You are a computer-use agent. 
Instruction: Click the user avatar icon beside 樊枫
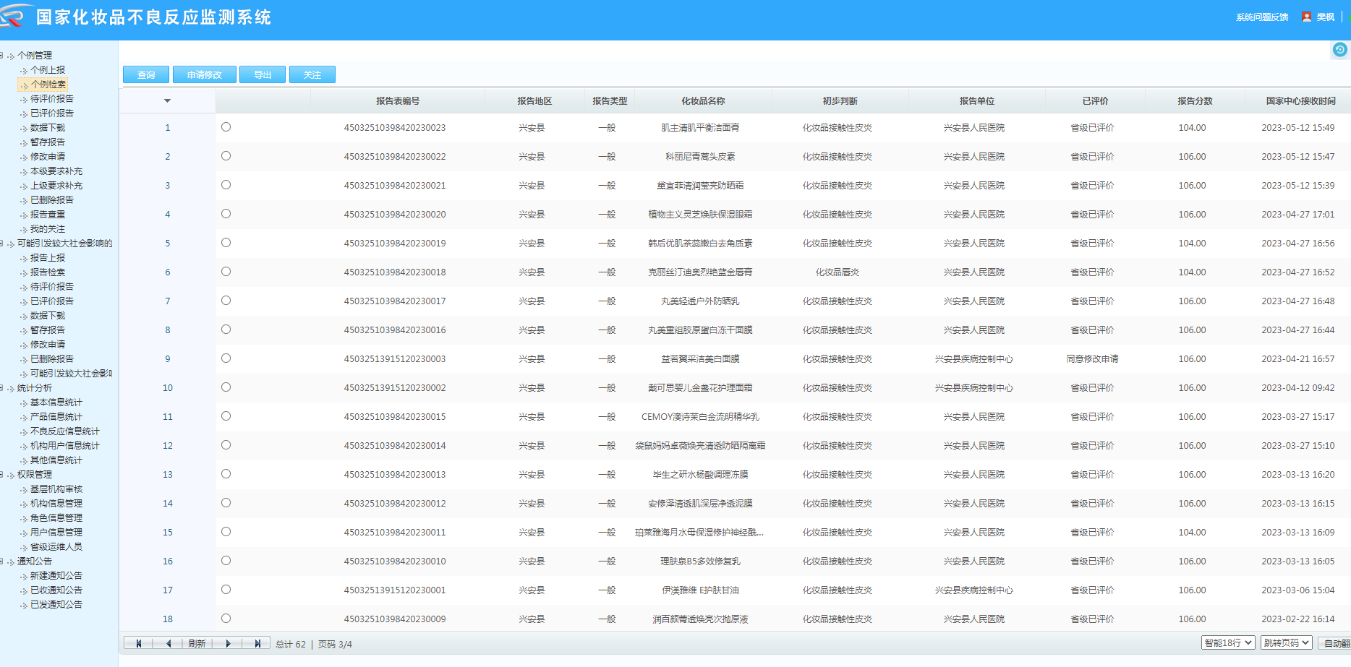[1306, 17]
